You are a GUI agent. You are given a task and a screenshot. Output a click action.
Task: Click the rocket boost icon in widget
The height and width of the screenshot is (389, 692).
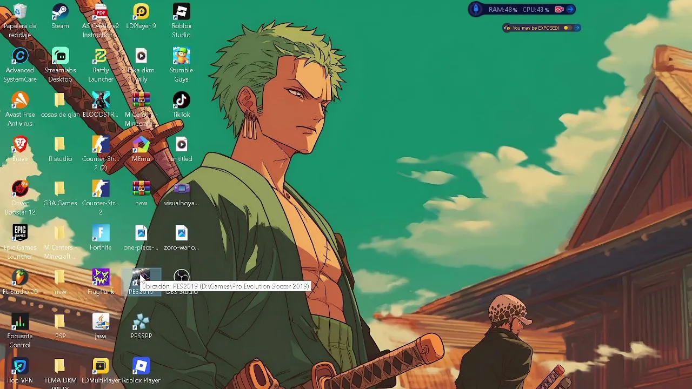click(476, 9)
